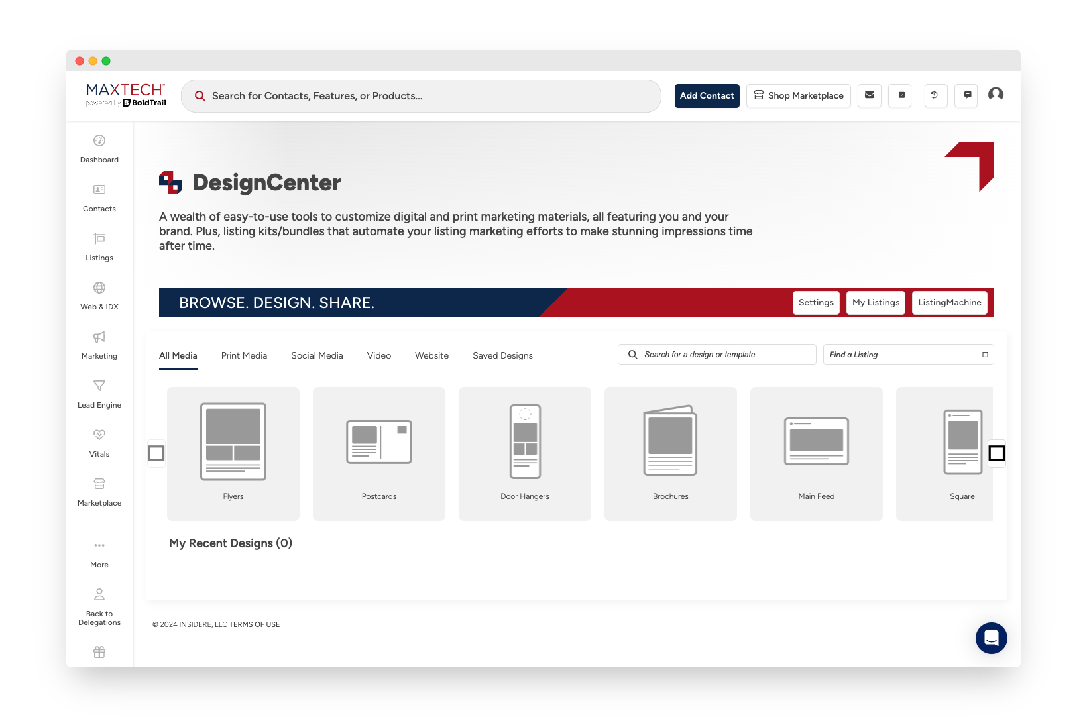1087x717 pixels.
Task: Open the Saved Designs tab
Action: 502,355
